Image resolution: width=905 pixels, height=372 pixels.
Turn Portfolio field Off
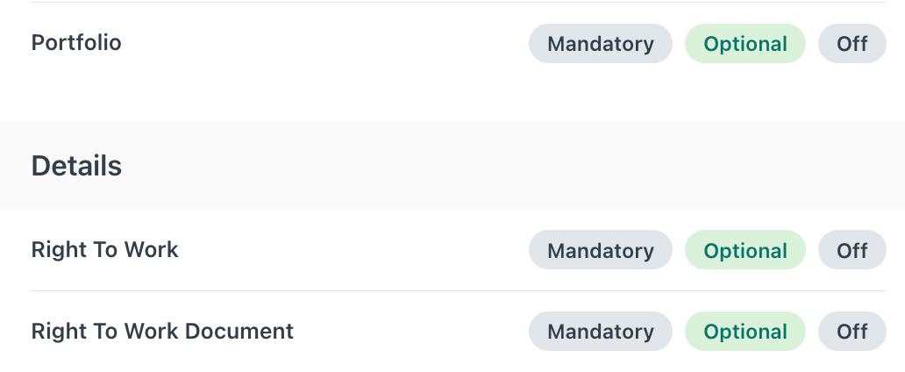(x=852, y=44)
